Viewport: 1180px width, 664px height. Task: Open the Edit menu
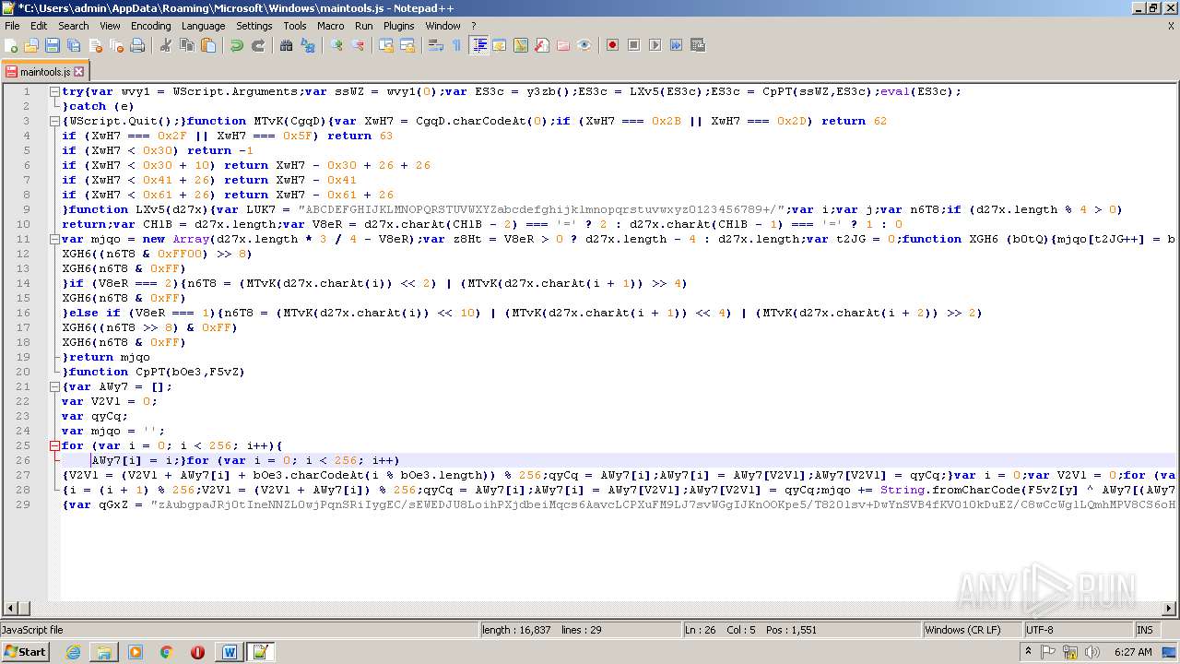pyautogui.click(x=39, y=26)
